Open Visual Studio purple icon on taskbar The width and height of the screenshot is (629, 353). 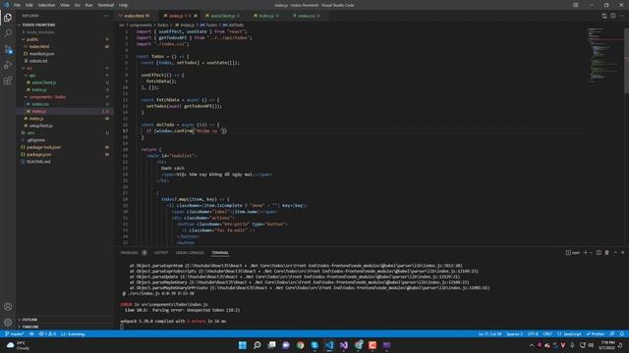point(344,345)
